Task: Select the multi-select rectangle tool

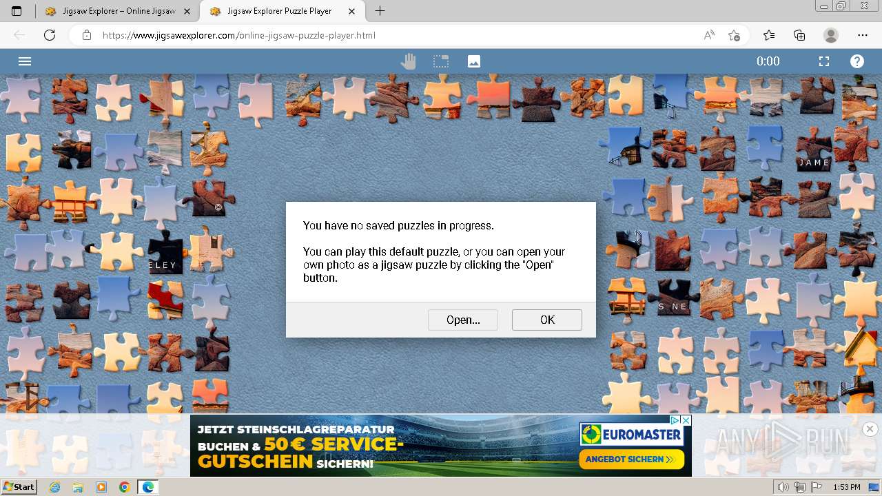Action: tap(441, 61)
